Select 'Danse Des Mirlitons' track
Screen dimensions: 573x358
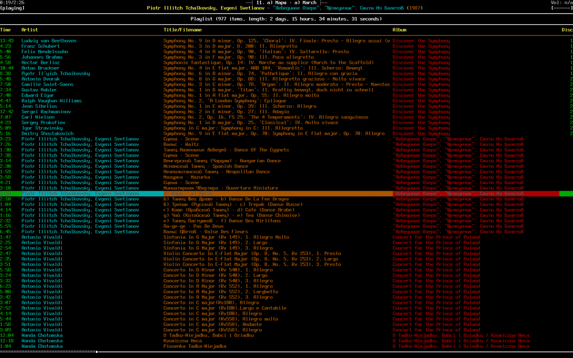pos(286,220)
